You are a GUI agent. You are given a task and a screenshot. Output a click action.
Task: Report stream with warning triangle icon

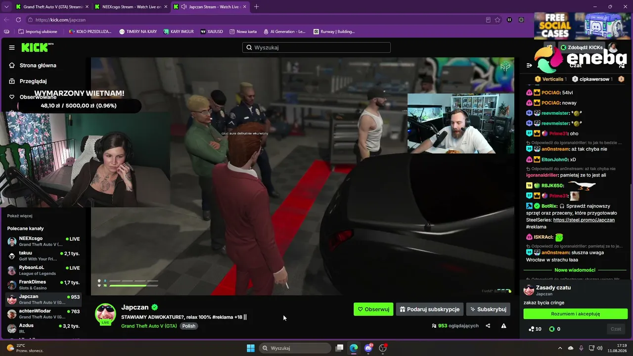pos(503,326)
